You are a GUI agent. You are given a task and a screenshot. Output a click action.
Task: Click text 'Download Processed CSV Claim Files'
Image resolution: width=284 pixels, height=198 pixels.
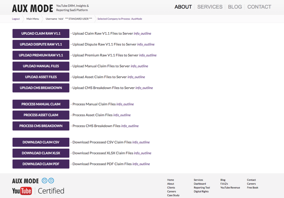[102, 142]
